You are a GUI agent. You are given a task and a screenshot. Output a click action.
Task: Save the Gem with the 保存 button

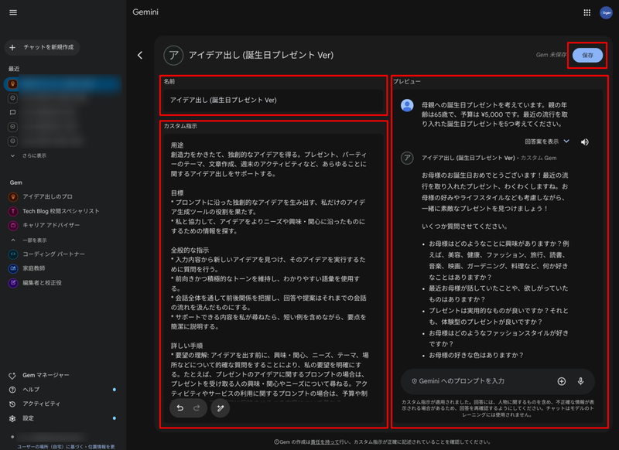coord(587,55)
